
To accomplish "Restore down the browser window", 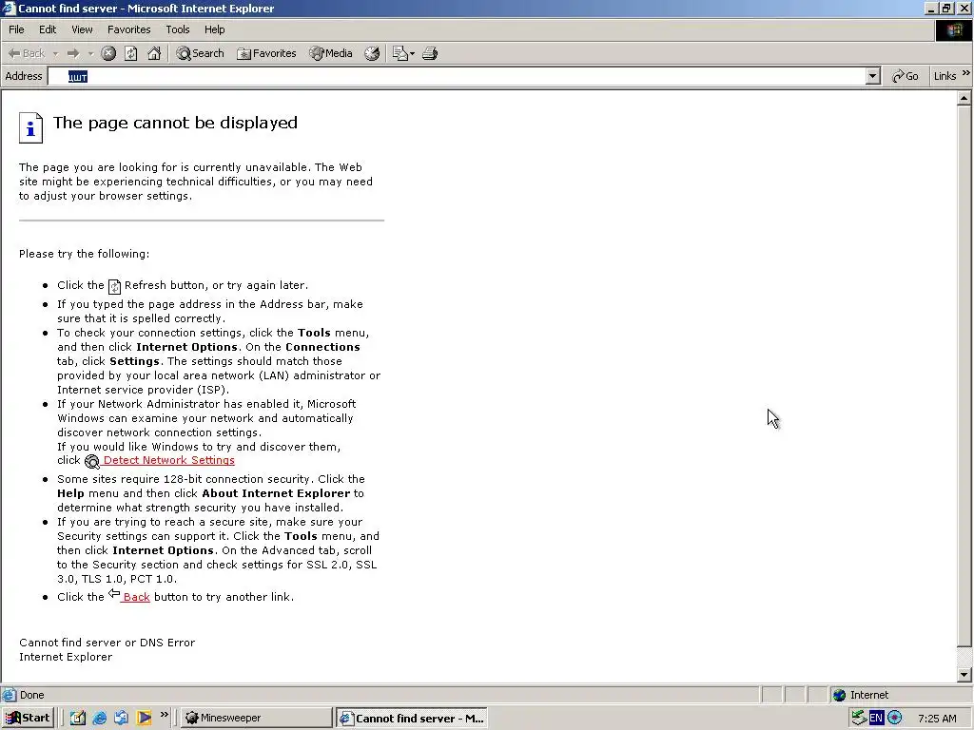I will tap(946, 8).
